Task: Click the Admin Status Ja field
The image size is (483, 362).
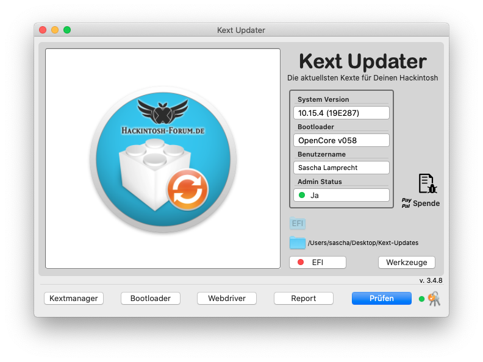Action: pyautogui.click(x=342, y=195)
